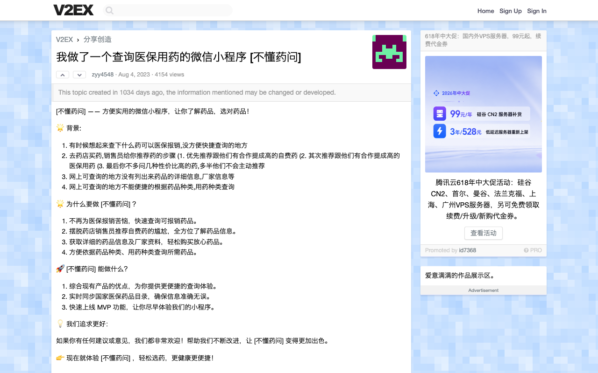
Task: Select the 为什么要做 [不懂药问] heading
Action: point(96,204)
